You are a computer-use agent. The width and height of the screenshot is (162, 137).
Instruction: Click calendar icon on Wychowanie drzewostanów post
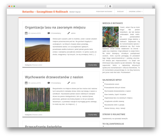(x=26, y=83)
